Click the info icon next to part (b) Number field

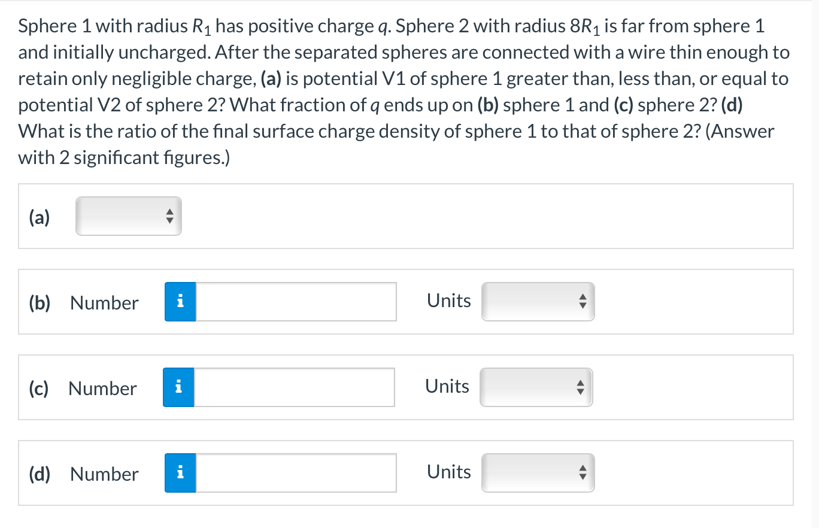pos(180,302)
